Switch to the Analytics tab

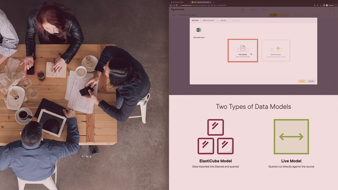(x=253, y=10)
